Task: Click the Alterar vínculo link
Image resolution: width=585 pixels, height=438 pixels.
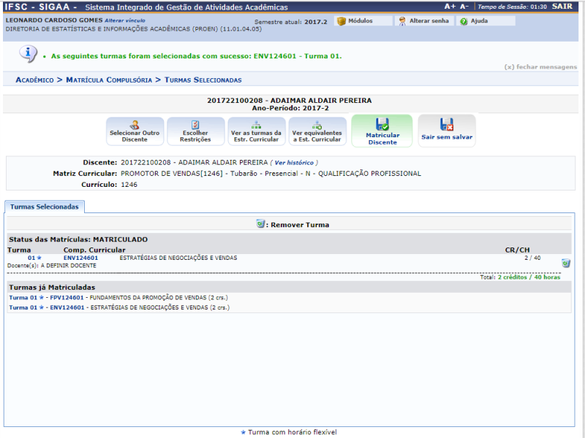Action: [124, 20]
